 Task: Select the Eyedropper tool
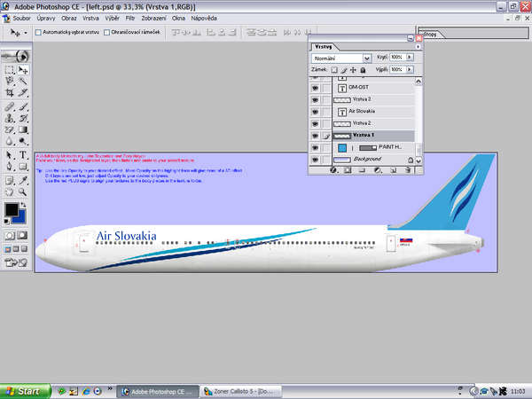click(x=23, y=180)
